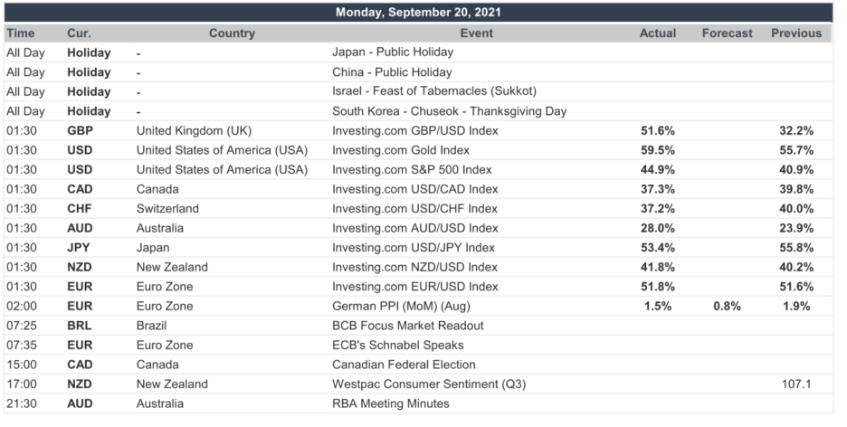
Task: Open the Japan - Public Holiday event
Action: 393,52
